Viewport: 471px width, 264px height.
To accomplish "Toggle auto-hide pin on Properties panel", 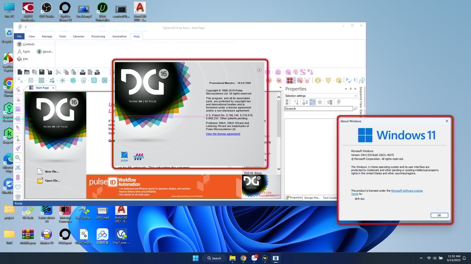I will (351, 89).
